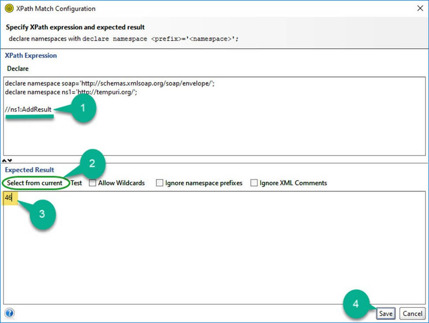The height and width of the screenshot is (323, 429).
Task: Collapse the pane using the splitter up arrow
Action: (5, 160)
